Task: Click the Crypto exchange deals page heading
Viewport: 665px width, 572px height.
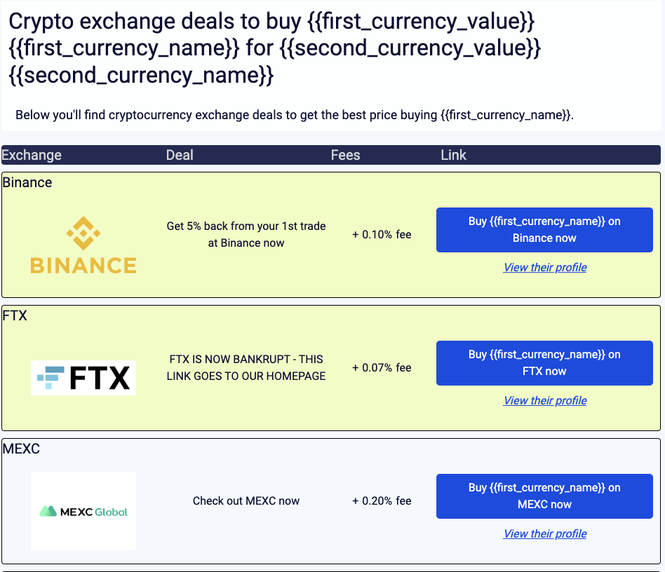Action: 274,48
